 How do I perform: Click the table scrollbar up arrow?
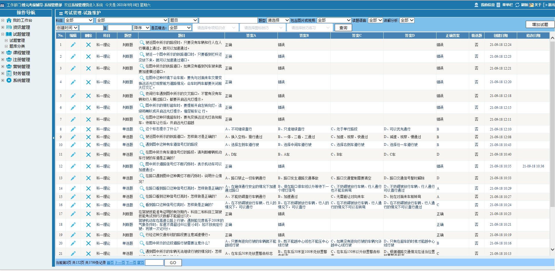(552, 38)
